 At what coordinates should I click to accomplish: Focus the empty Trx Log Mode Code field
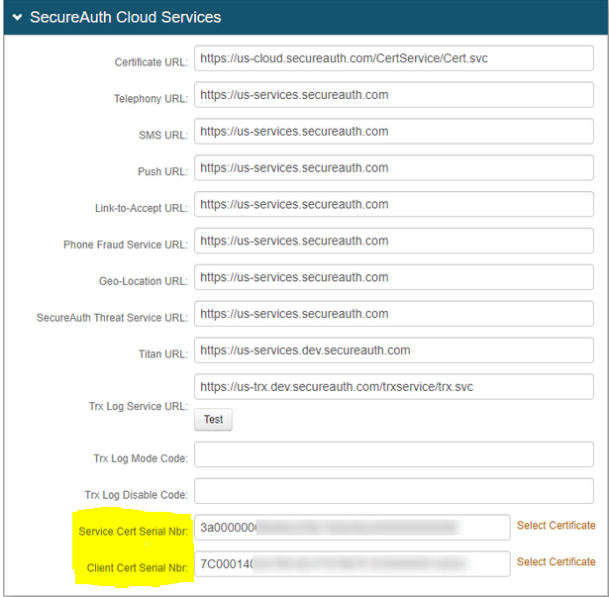click(x=394, y=454)
